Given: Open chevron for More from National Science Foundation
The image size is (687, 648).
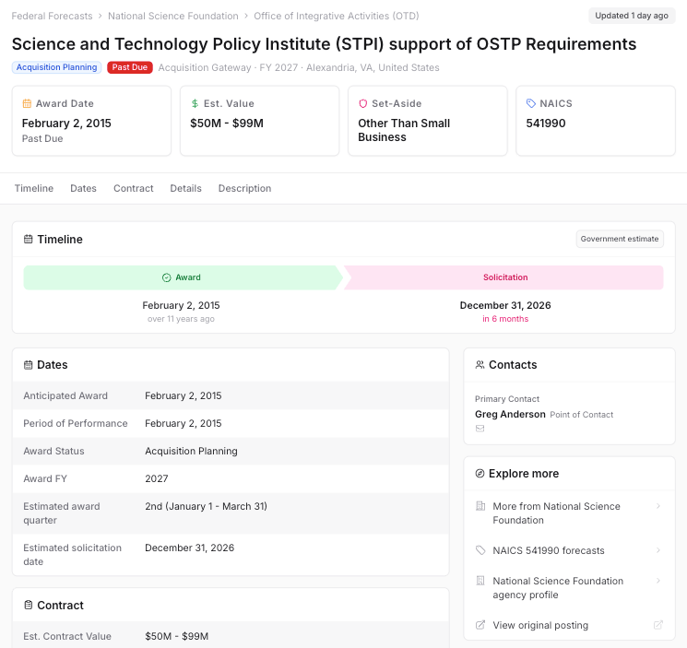Looking at the screenshot, I should point(658,506).
